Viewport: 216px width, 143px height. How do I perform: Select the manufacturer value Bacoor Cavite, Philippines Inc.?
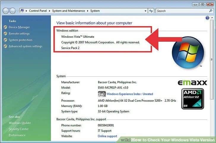click(x=117, y=82)
